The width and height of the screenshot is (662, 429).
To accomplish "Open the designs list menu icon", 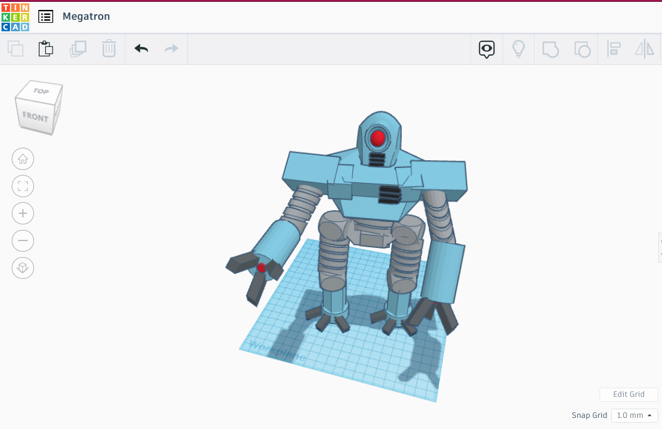I will (x=46, y=17).
